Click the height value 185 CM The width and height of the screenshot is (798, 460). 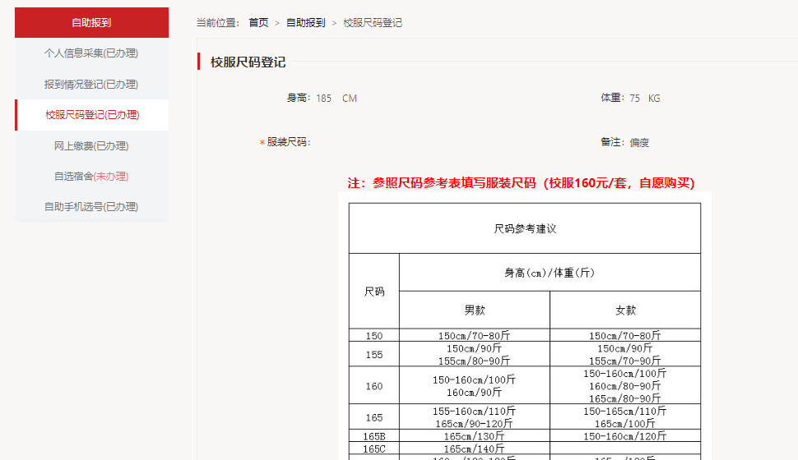coord(336,99)
